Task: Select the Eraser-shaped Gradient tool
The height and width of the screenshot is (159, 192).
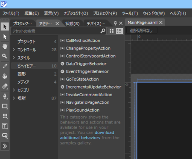Action: [5, 86]
